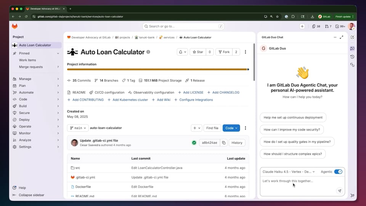This screenshot has width=366, height=206.
Task: Open the plus add-file dropdown
Action: [197, 128]
